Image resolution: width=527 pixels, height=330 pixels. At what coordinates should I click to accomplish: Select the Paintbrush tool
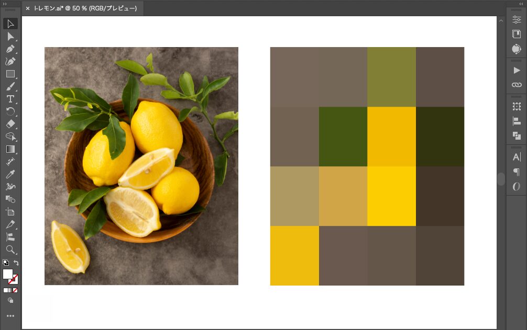10,86
